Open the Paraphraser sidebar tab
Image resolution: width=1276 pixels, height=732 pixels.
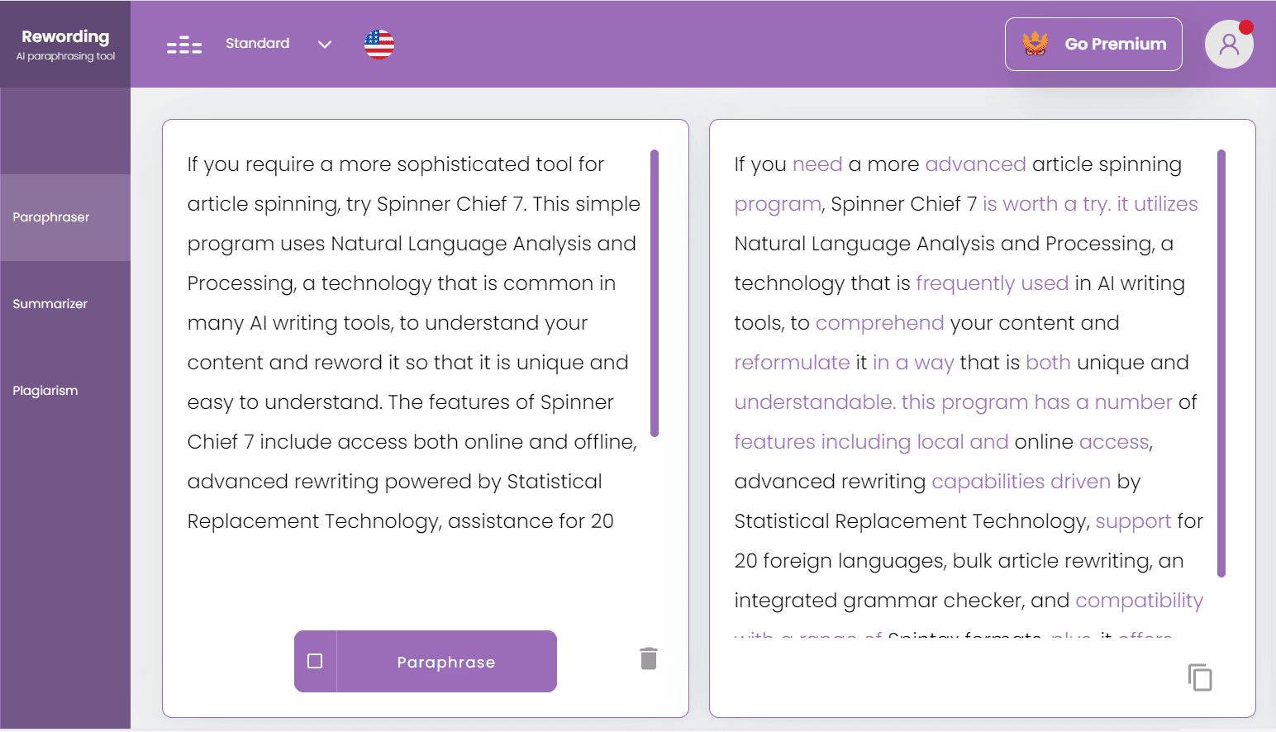(65, 217)
